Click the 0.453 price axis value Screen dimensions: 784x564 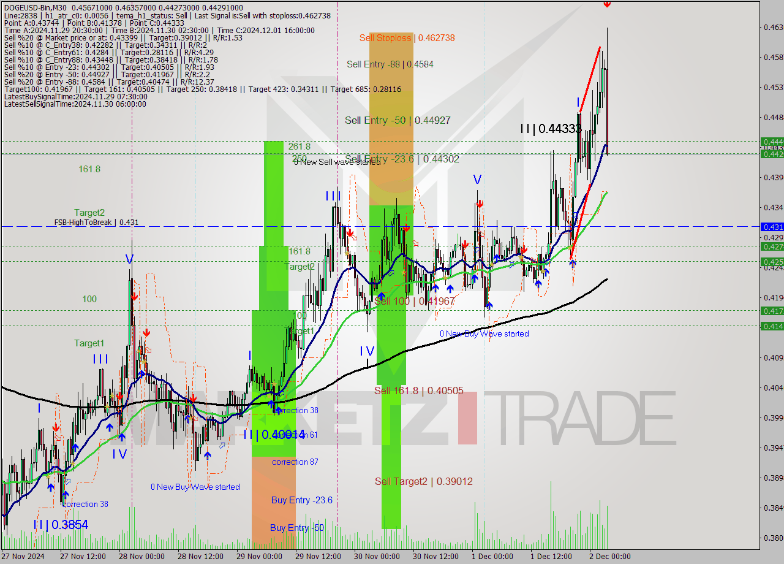(773, 88)
